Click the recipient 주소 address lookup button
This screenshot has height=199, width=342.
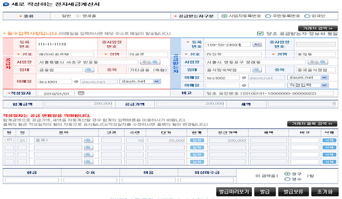(x=318, y=62)
